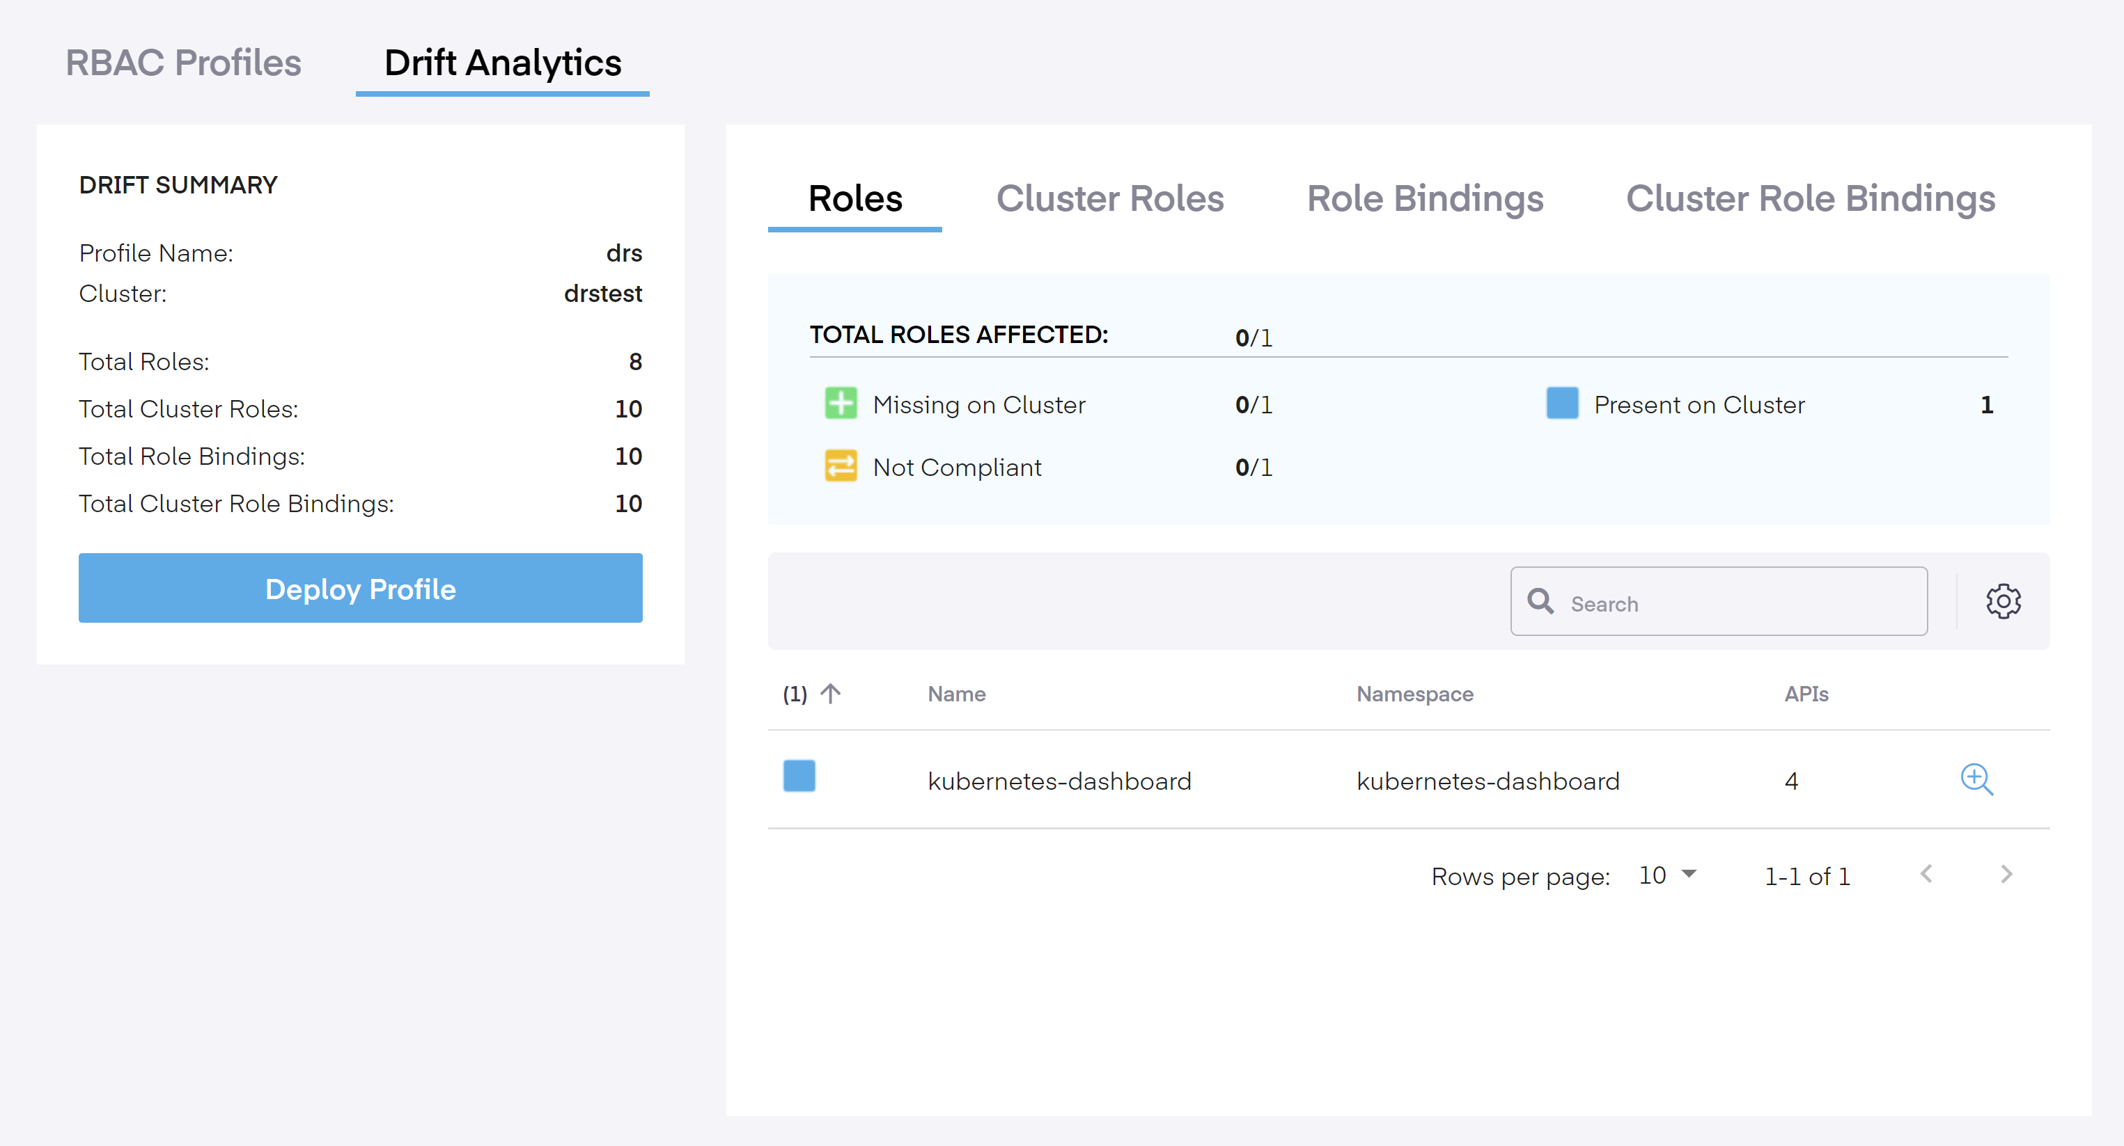Open details magnifier for kubernetes-dashboard row
The width and height of the screenshot is (2124, 1146).
pyautogui.click(x=1976, y=779)
